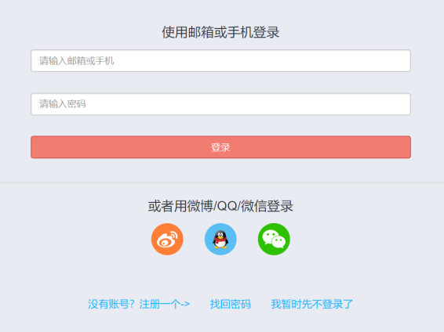Image resolution: width=444 pixels, height=332 pixels.
Task: Click the 请输入密码 placeholder text
Action: pyautogui.click(x=62, y=104)
